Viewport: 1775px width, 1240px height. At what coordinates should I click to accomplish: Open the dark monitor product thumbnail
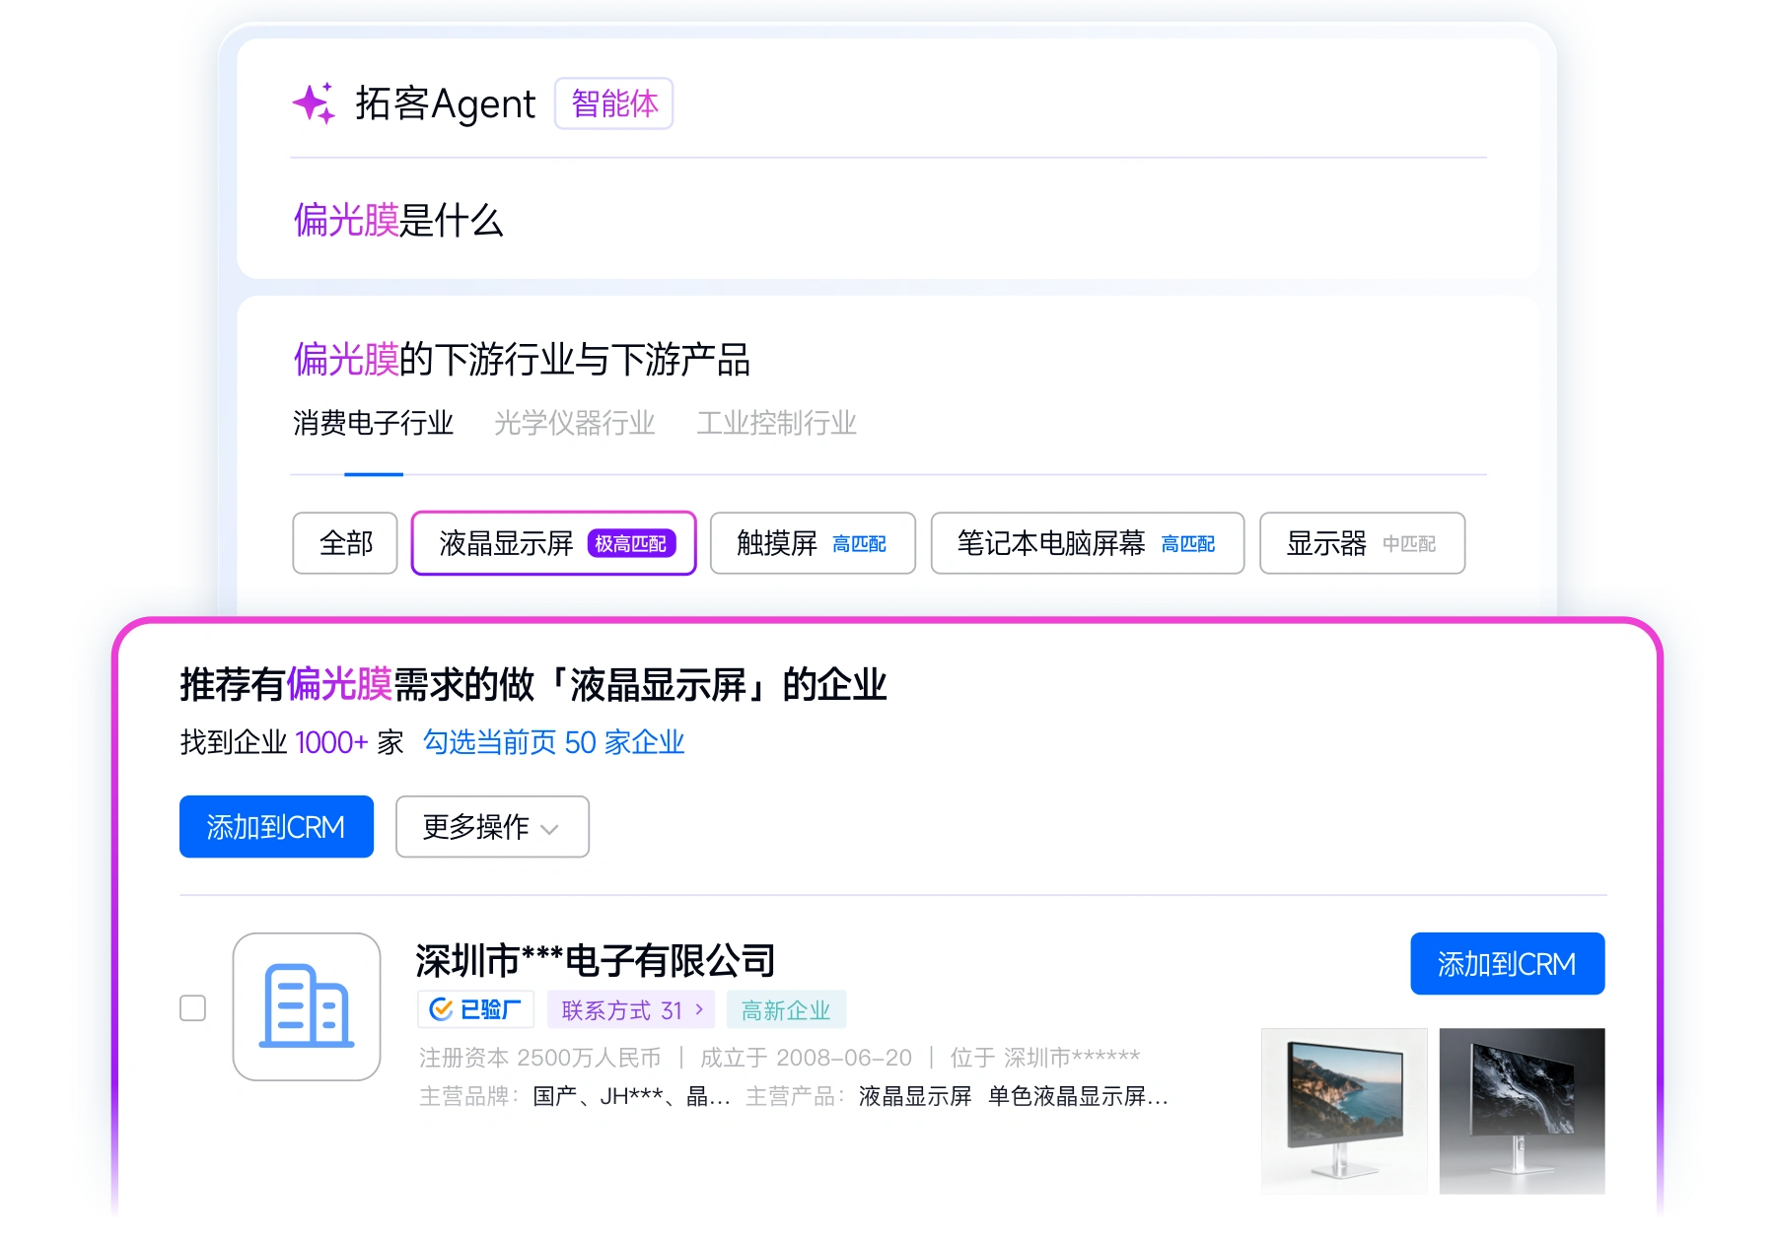point(1522,1111)
